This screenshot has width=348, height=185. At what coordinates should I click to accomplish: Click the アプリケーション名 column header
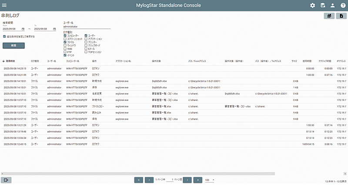click(x=124, y=61)
